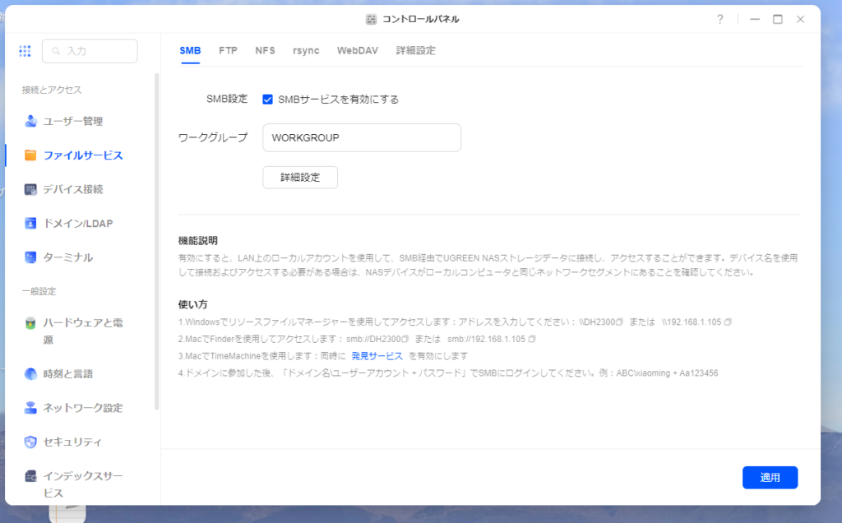Open the 発見サービス link
842x523 pixels.
coord(377,356)
